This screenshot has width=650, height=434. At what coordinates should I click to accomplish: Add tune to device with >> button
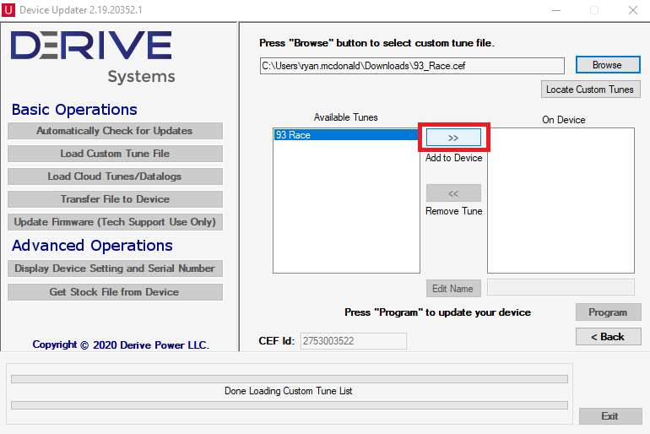click(x=453, y=138)
